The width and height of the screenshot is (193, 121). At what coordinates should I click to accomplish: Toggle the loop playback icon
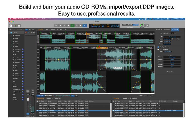tap(85, 26)
